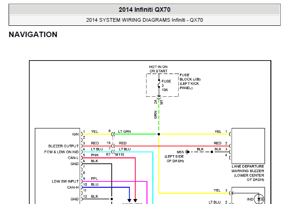Click the ground symbol next to M65
Image resolution: width=284 pixels, height=204 pixels.
pyautogui.click(x=188, y=152)
